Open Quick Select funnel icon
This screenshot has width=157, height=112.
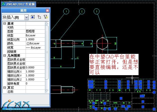click(46, 17)
